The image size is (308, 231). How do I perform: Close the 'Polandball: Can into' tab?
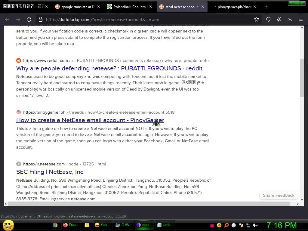point(151,7)
